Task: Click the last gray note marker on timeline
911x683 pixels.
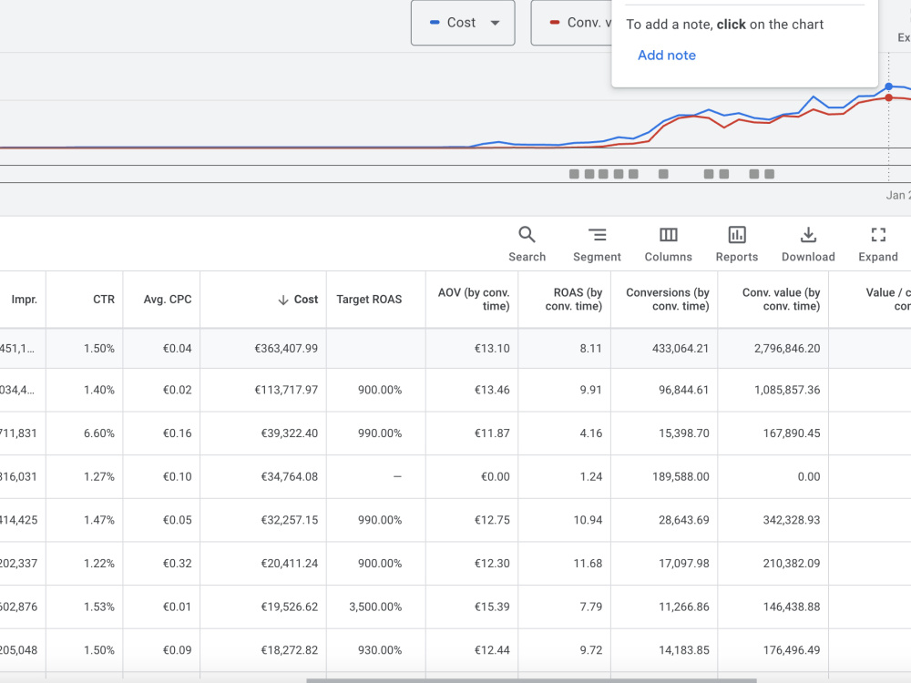Action: click(769, 174)
